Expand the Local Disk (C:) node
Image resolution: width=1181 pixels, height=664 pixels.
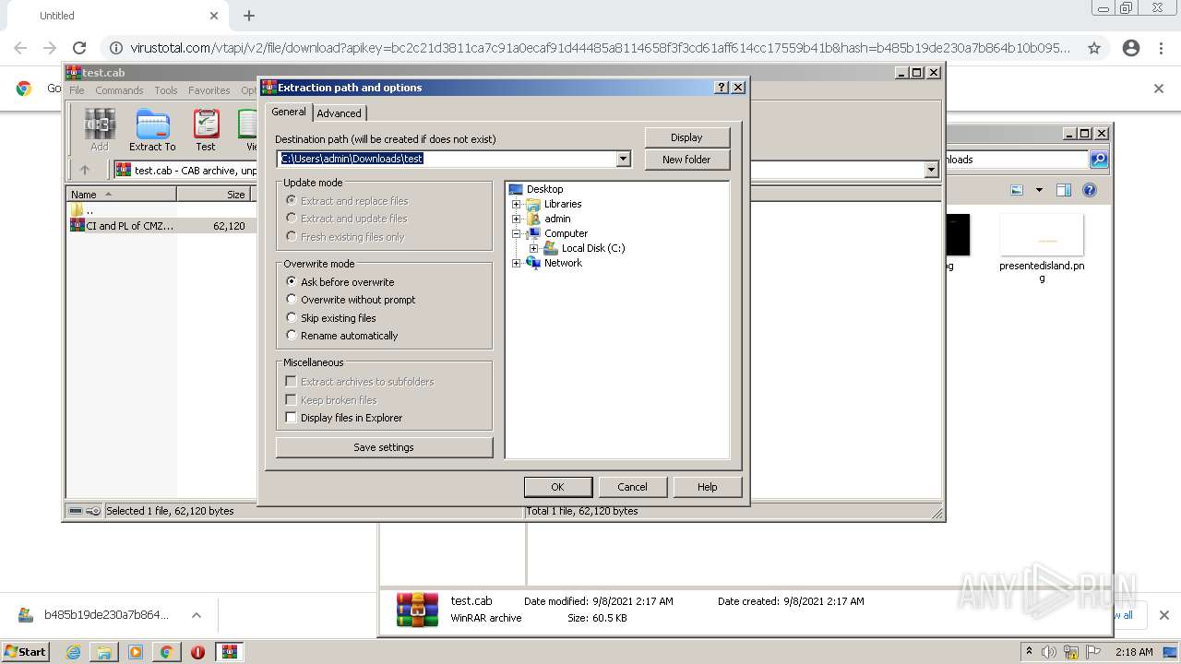click(x=533, y=248)
